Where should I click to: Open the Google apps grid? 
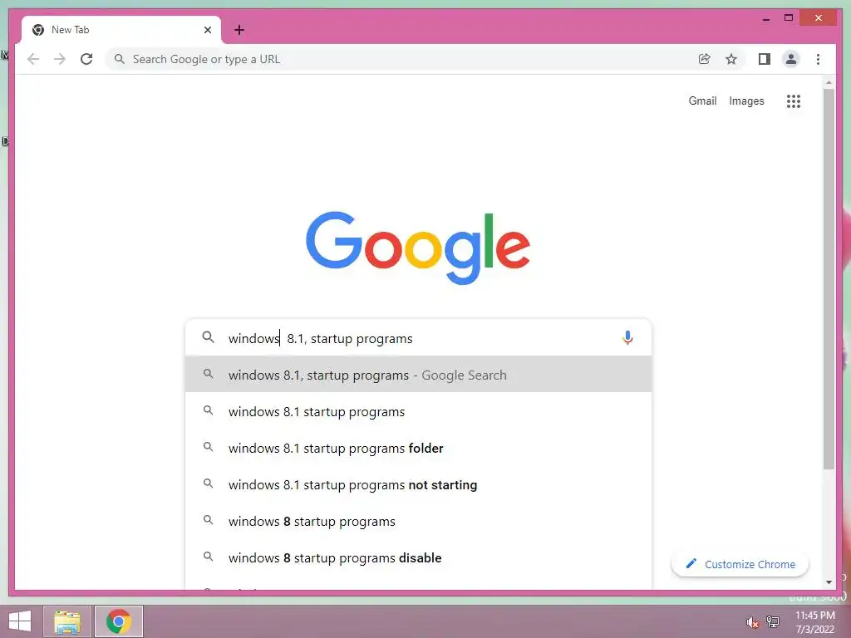point(794,101)
